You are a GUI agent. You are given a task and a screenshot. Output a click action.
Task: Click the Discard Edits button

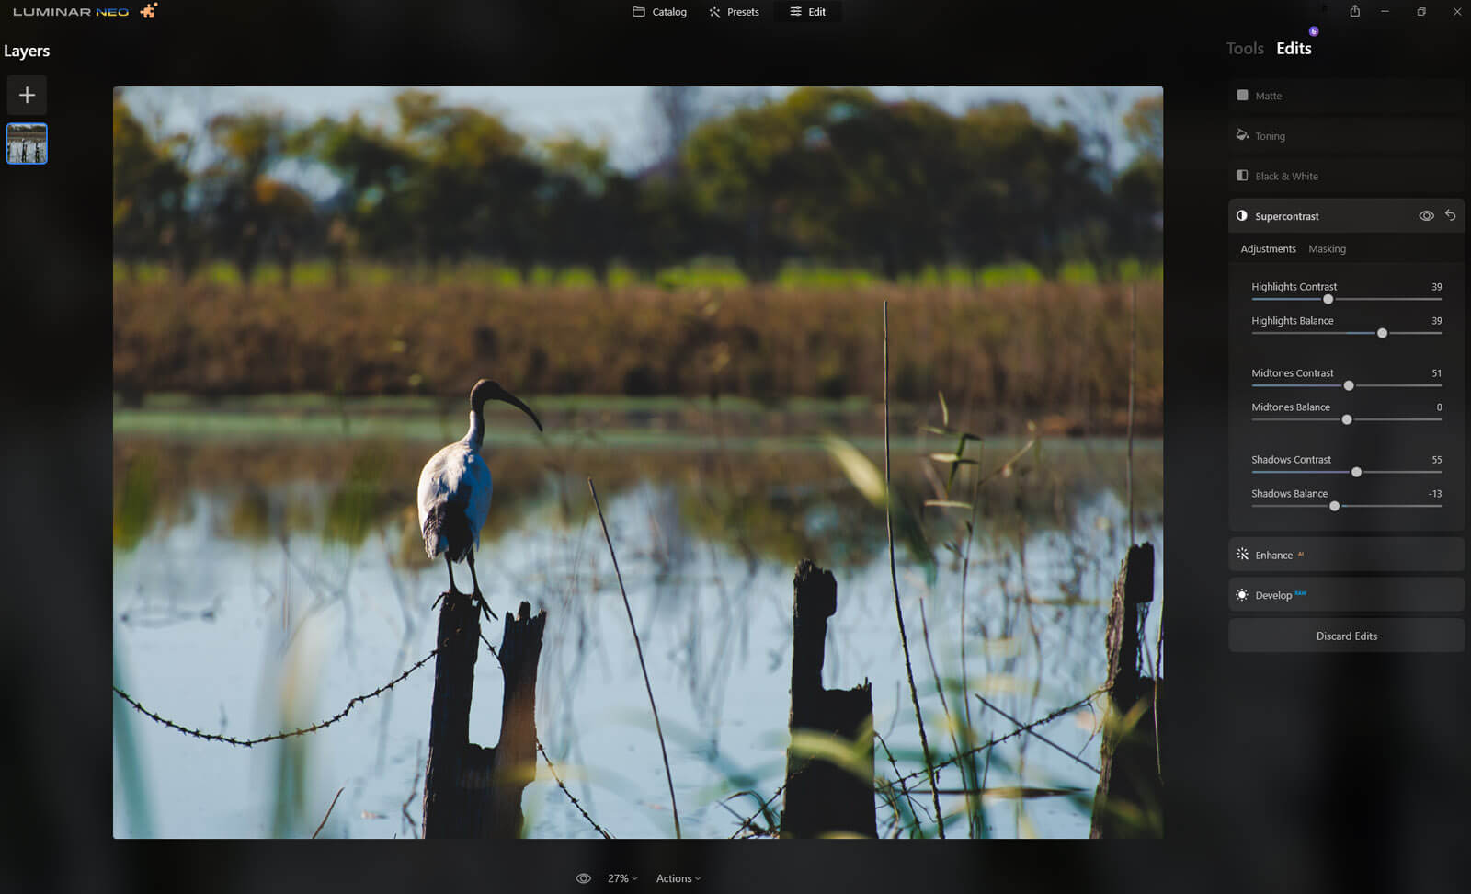[x=1346, y=636]
